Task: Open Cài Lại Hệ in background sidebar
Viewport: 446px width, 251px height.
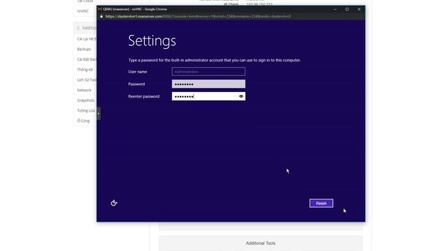Action: [86, 39]
